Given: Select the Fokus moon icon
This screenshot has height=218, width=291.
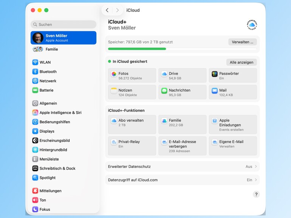Looking at the screenshot, I should click(x=35, y=209).
